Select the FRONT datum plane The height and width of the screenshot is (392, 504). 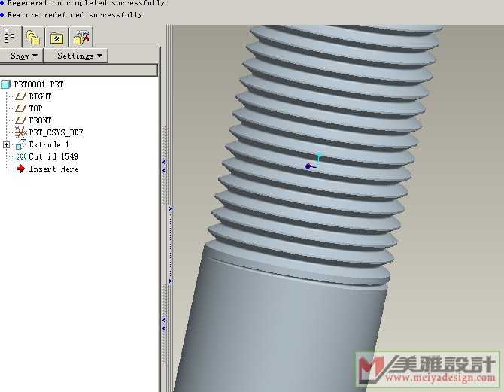click(x=40, y=120)
